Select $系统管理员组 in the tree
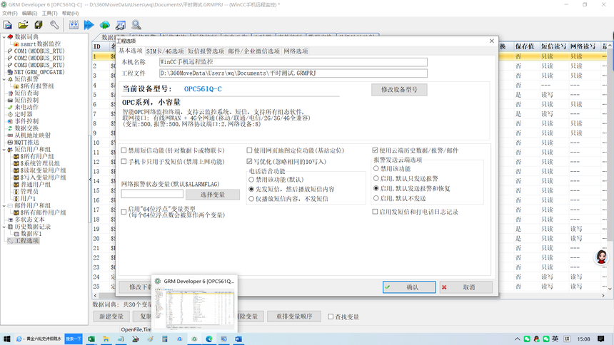The image size is (614, 345). 40,163
